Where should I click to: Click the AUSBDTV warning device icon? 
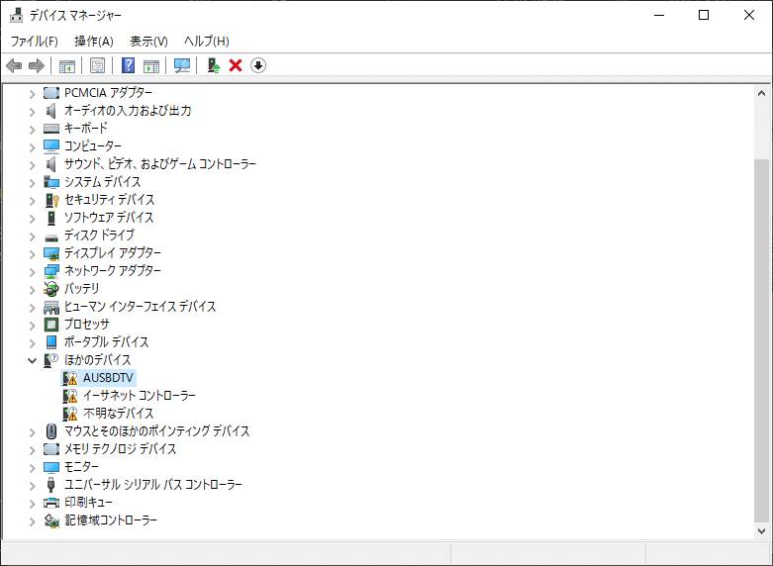pos(70,378)
